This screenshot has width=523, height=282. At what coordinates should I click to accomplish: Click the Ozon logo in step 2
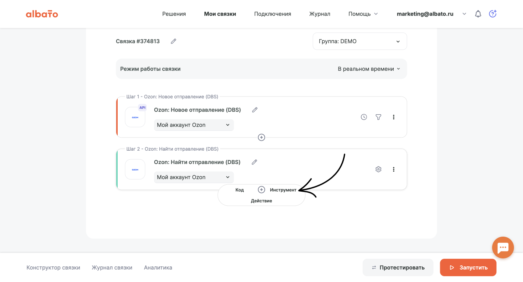(135, 169)
